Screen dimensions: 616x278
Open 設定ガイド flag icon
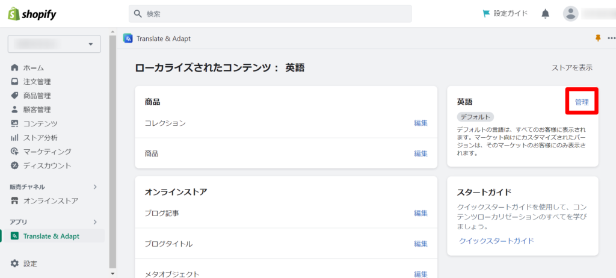coord(486,14)
